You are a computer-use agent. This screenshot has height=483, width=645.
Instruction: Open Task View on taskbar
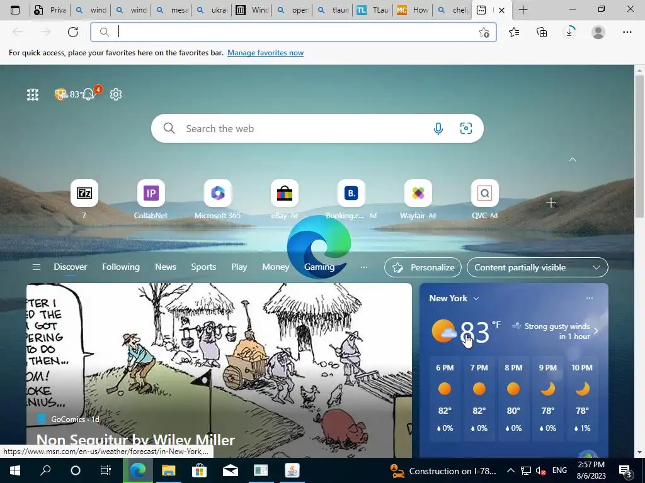coord(106,470)
